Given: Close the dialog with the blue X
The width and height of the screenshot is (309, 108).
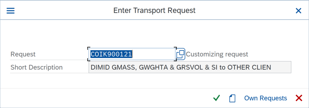Looking at the screenshot, I should pyautogui.click(x=298, y=10).
